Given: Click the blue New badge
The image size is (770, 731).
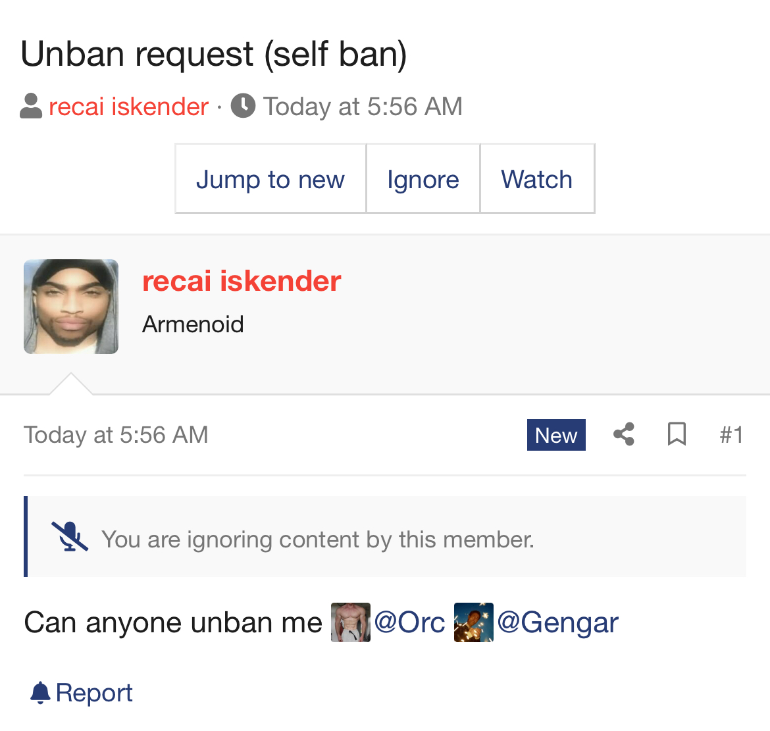Looking at the screenshot, I should click(x=556, y=435).
